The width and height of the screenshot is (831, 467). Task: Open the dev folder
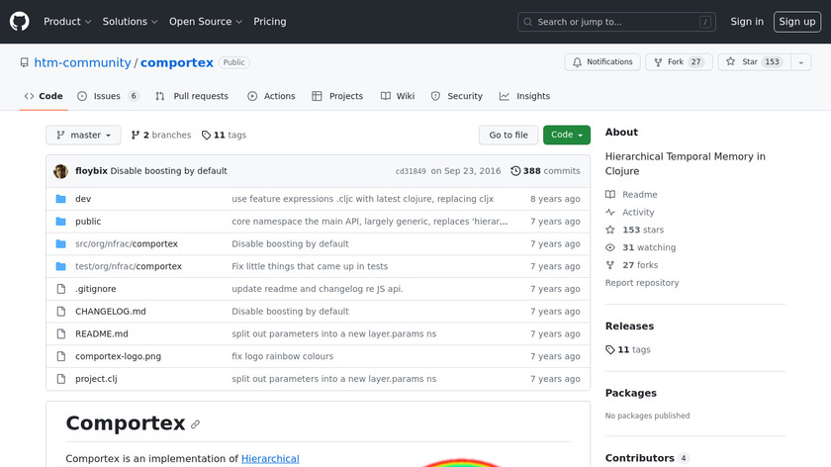coord(83,199)
